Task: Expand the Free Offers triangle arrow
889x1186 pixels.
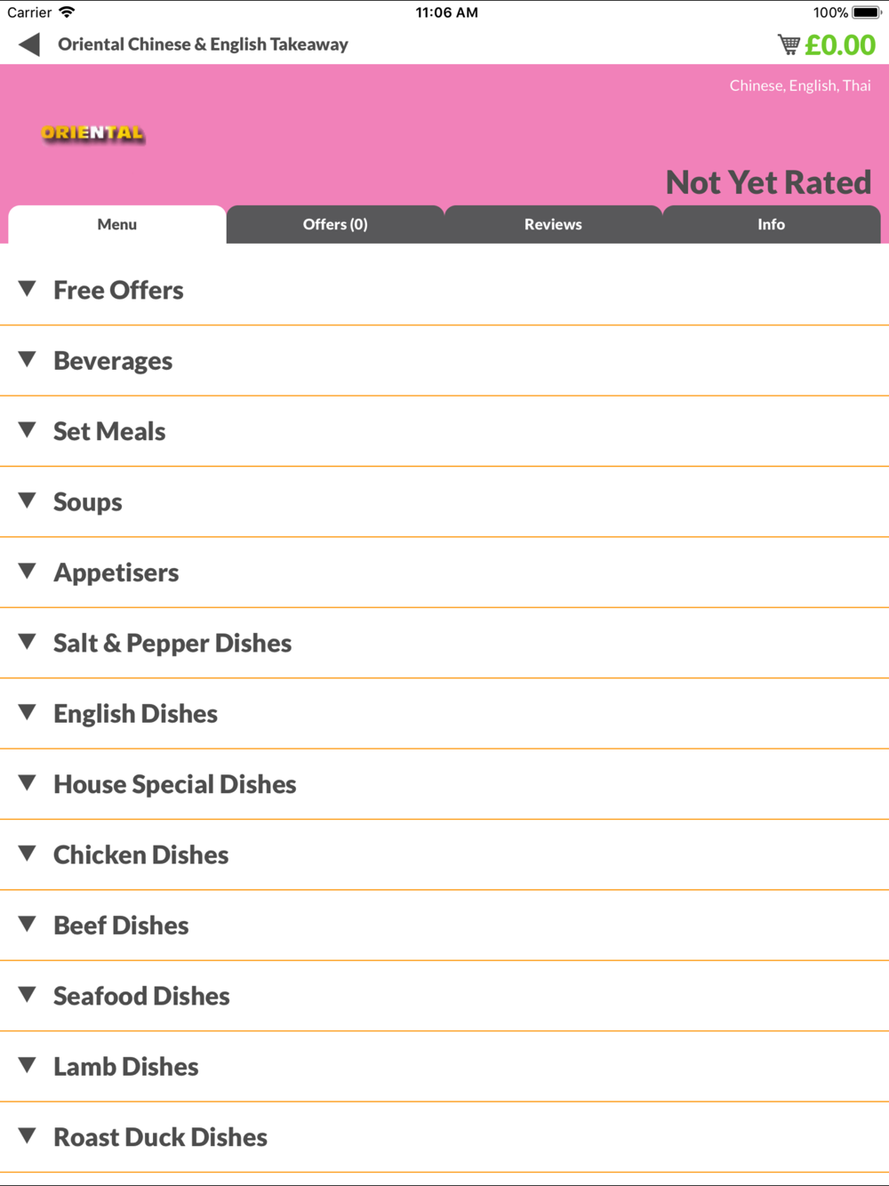Action: point(28,289)
